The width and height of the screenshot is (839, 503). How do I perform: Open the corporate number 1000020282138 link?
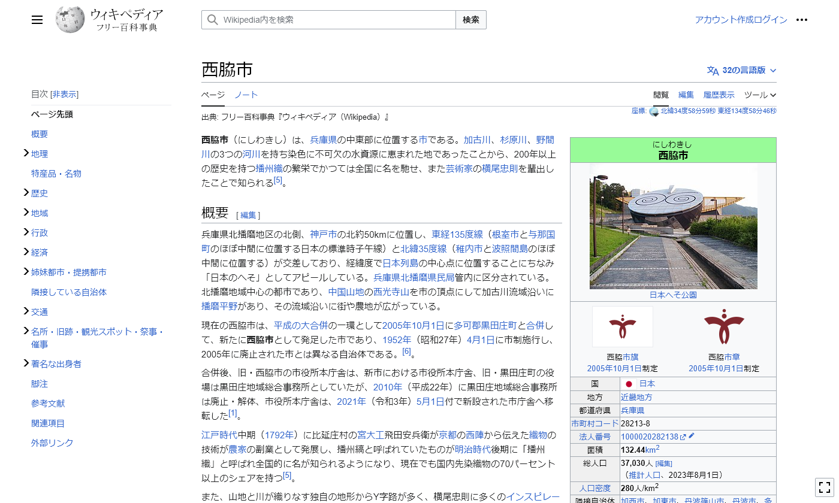[650, 437]
